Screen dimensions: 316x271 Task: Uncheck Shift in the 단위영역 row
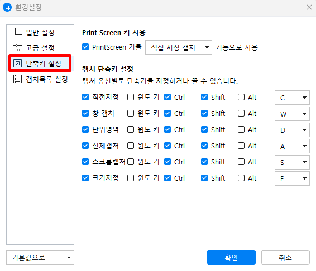(x=204, y=129)
